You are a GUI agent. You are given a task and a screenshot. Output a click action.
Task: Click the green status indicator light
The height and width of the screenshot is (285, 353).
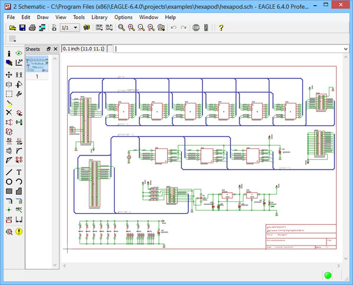tap(328, 275)
